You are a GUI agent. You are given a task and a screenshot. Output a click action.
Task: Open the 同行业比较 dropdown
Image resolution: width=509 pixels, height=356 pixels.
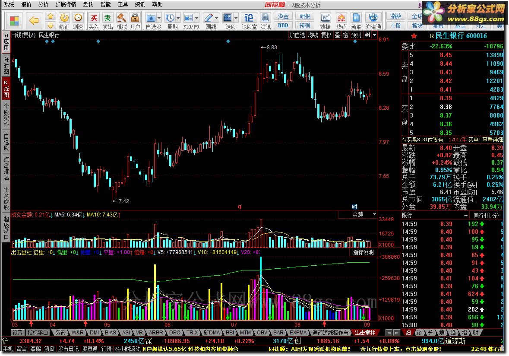point(487,215)
